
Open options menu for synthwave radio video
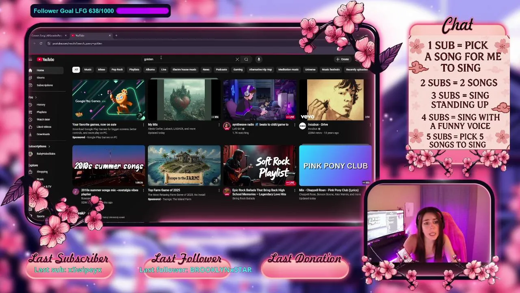click(x=295, y=125)
